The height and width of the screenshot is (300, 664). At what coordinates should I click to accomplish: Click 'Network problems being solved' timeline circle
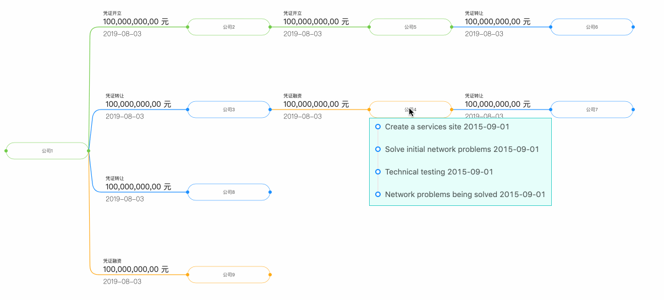pyautogui.click(x=378, y=194)
